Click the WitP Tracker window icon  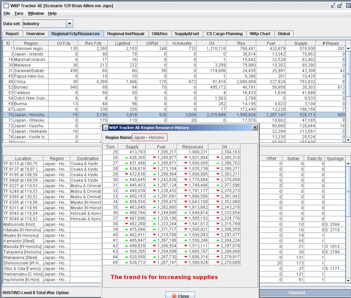6,5
